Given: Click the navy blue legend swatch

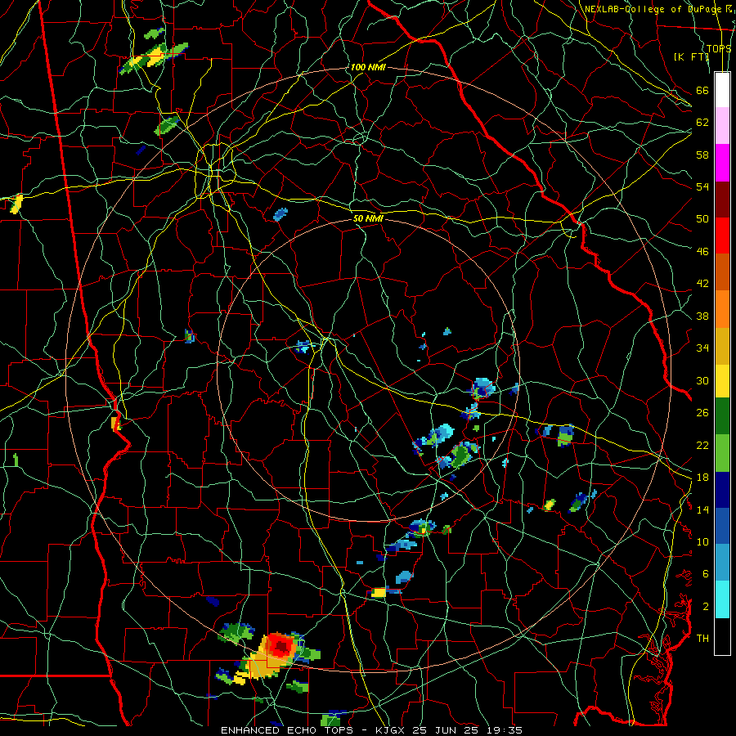Looking at the screenshot, I should click(x=722, y=490).
